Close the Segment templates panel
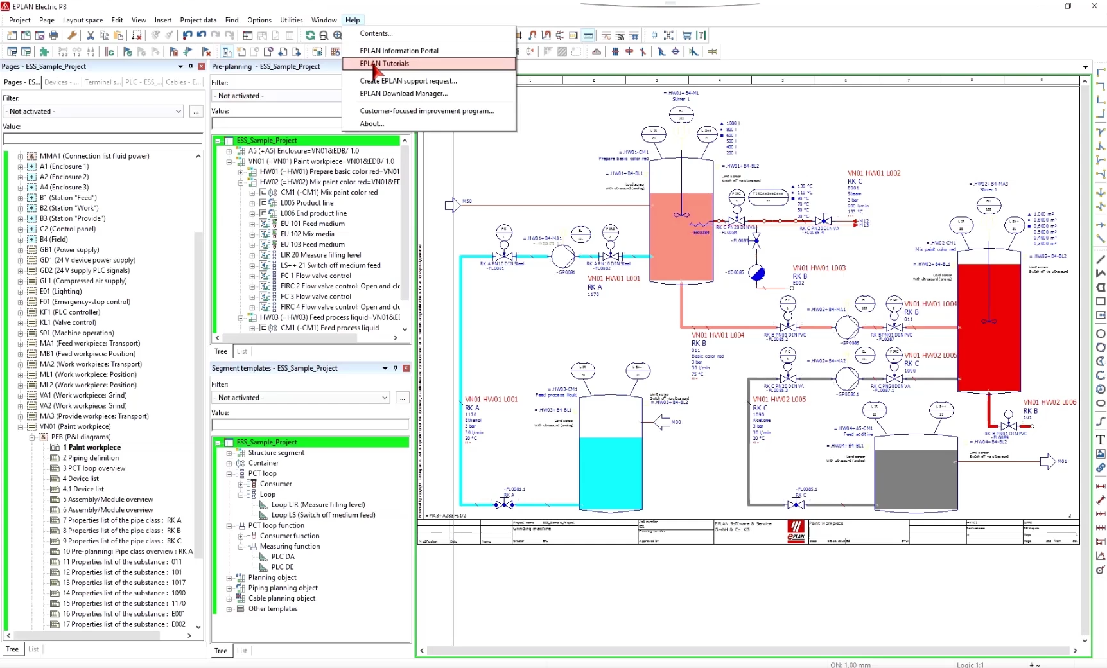Viewport: 1107px width, 668px height. (406, 368)
